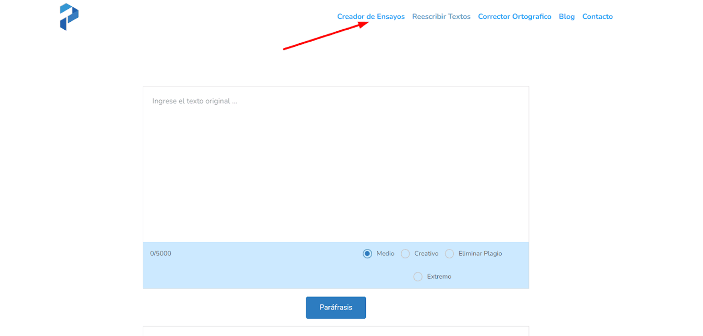Choose the Creativo radio button circle
The height and width of the screenshot is (336, 703).
[405, 254]
